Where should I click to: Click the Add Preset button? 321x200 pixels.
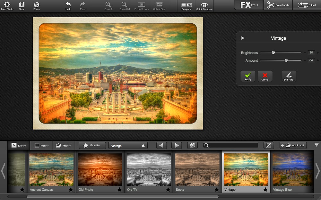[293, 146]
